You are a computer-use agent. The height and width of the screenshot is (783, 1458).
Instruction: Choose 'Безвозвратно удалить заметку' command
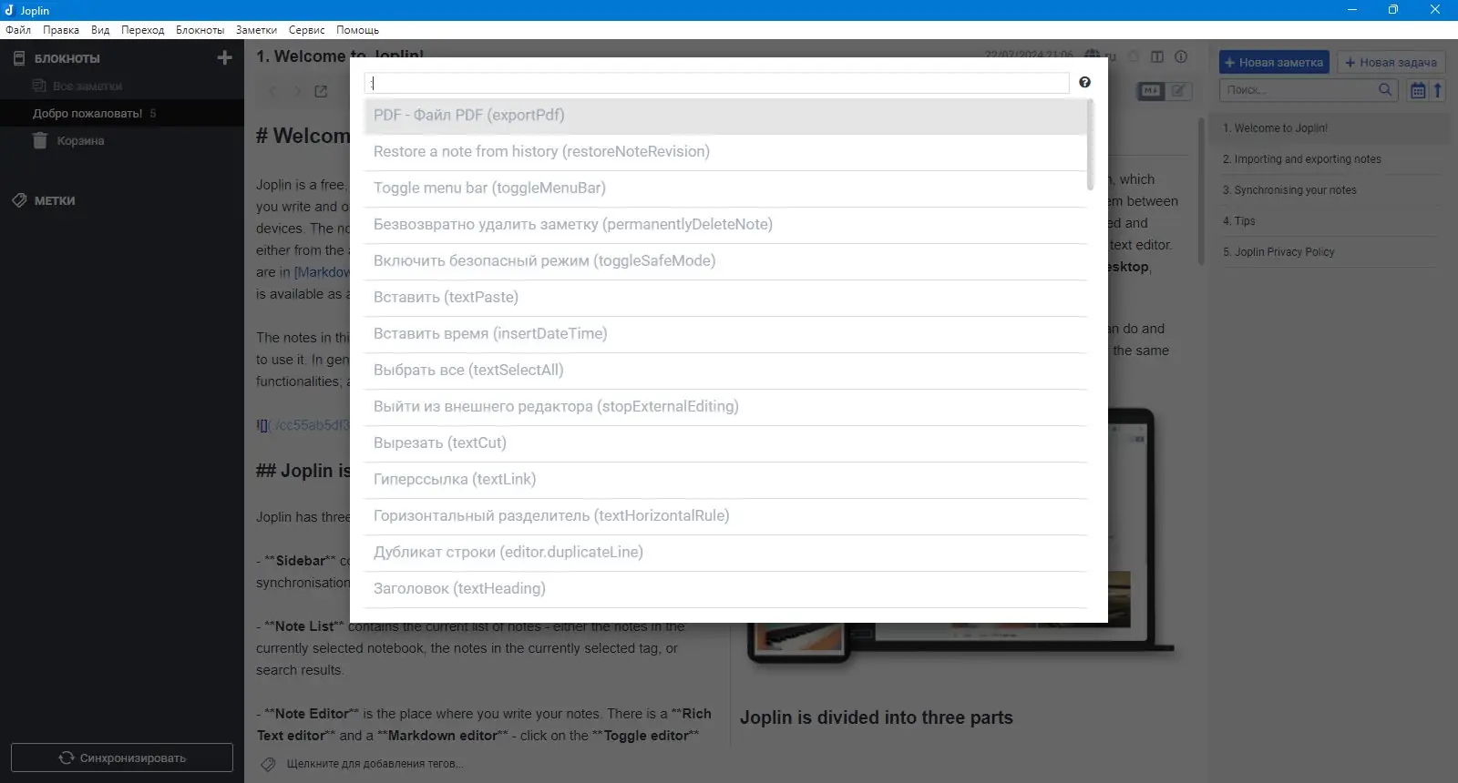(x=725, y=225)
